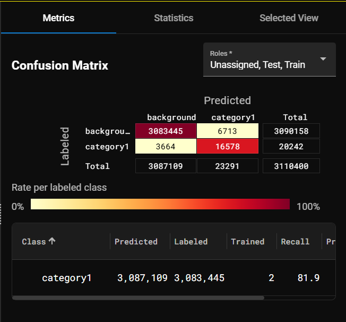
Task: Click the Predicted column header
Action: coord(136,241)
